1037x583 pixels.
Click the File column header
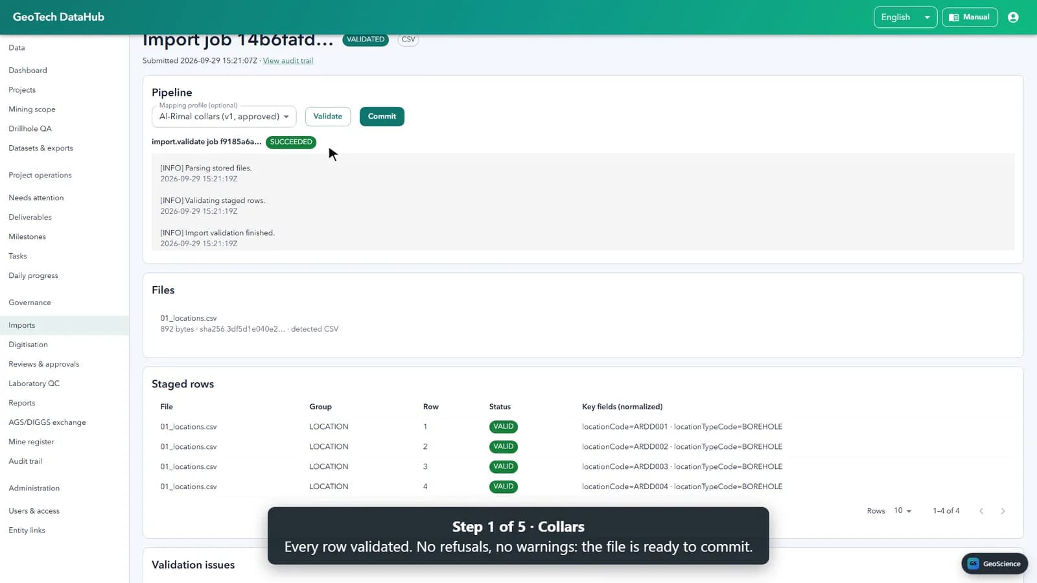point(167,407)
